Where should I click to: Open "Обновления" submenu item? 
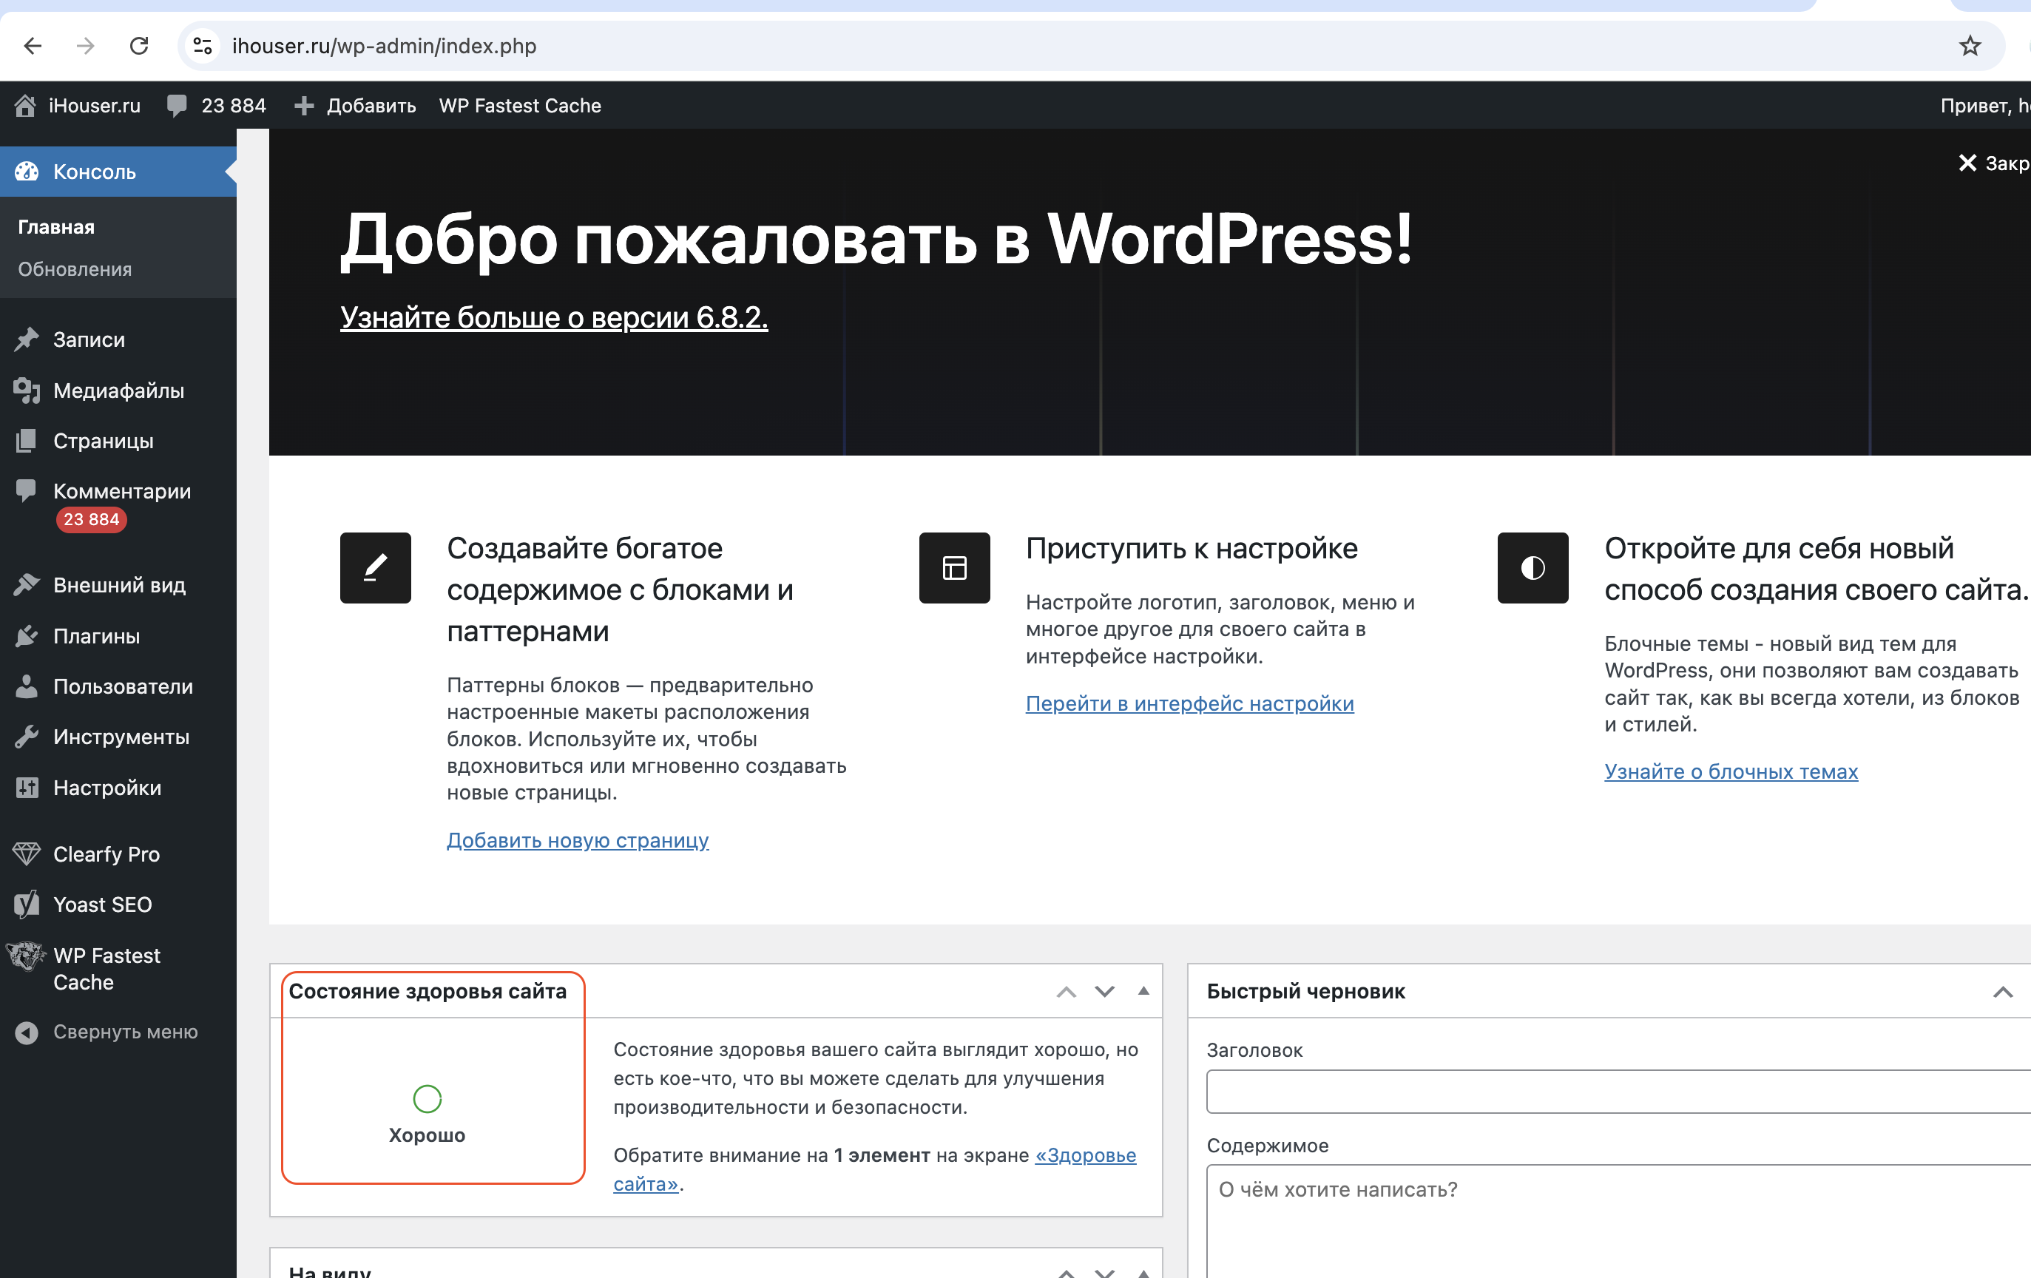[75, 269]
